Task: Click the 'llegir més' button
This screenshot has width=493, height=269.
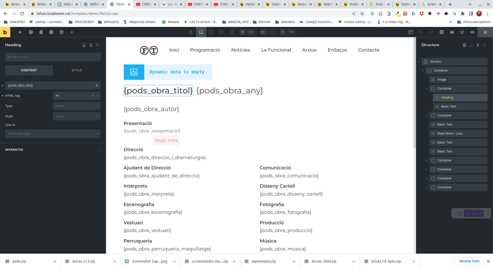Action: [x=166, y=140]
